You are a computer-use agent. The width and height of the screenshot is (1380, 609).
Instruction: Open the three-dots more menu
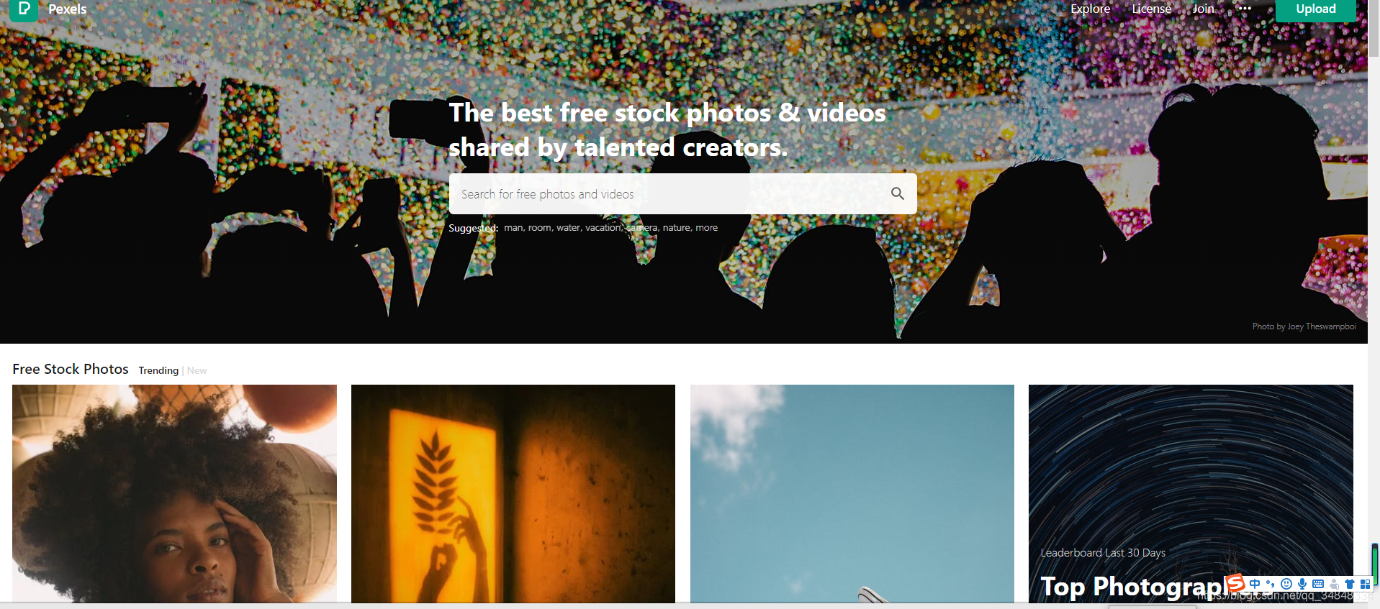click(1245, 9)
